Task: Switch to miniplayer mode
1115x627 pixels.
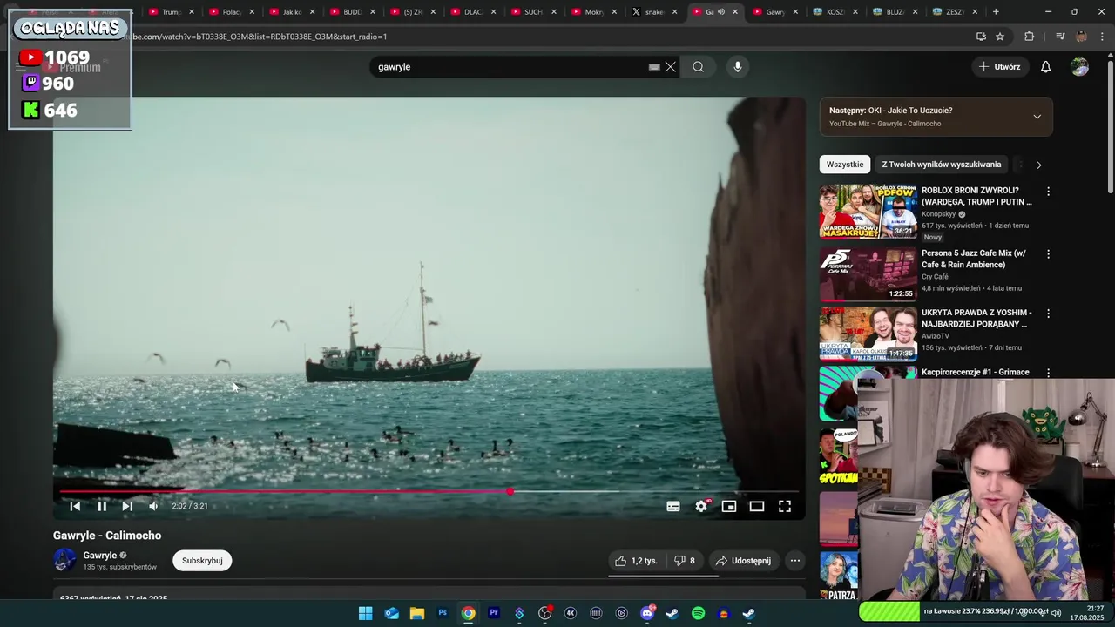Action: (729, 506)
